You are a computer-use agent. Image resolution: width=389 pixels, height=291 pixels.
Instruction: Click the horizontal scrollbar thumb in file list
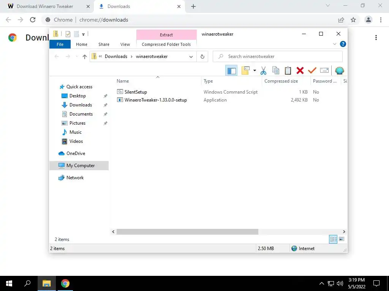click(x=187, y=232)
